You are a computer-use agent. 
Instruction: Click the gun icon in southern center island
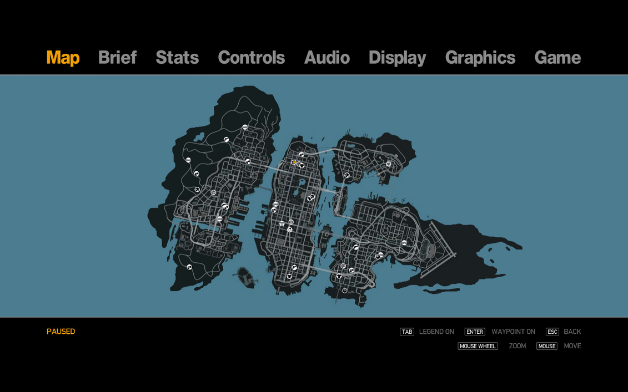coord(294,268)
